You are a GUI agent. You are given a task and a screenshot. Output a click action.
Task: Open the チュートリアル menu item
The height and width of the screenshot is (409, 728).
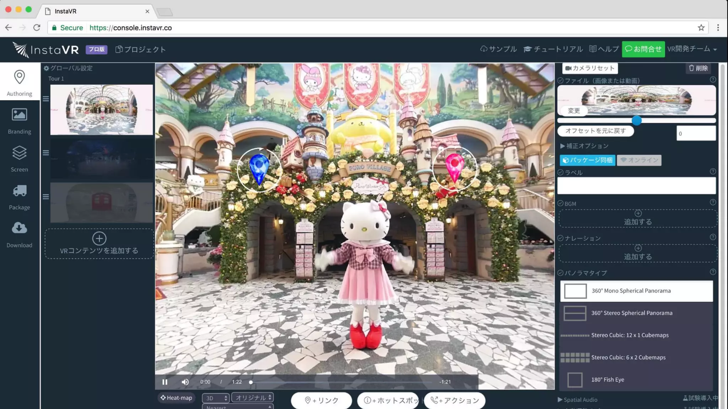553,49
